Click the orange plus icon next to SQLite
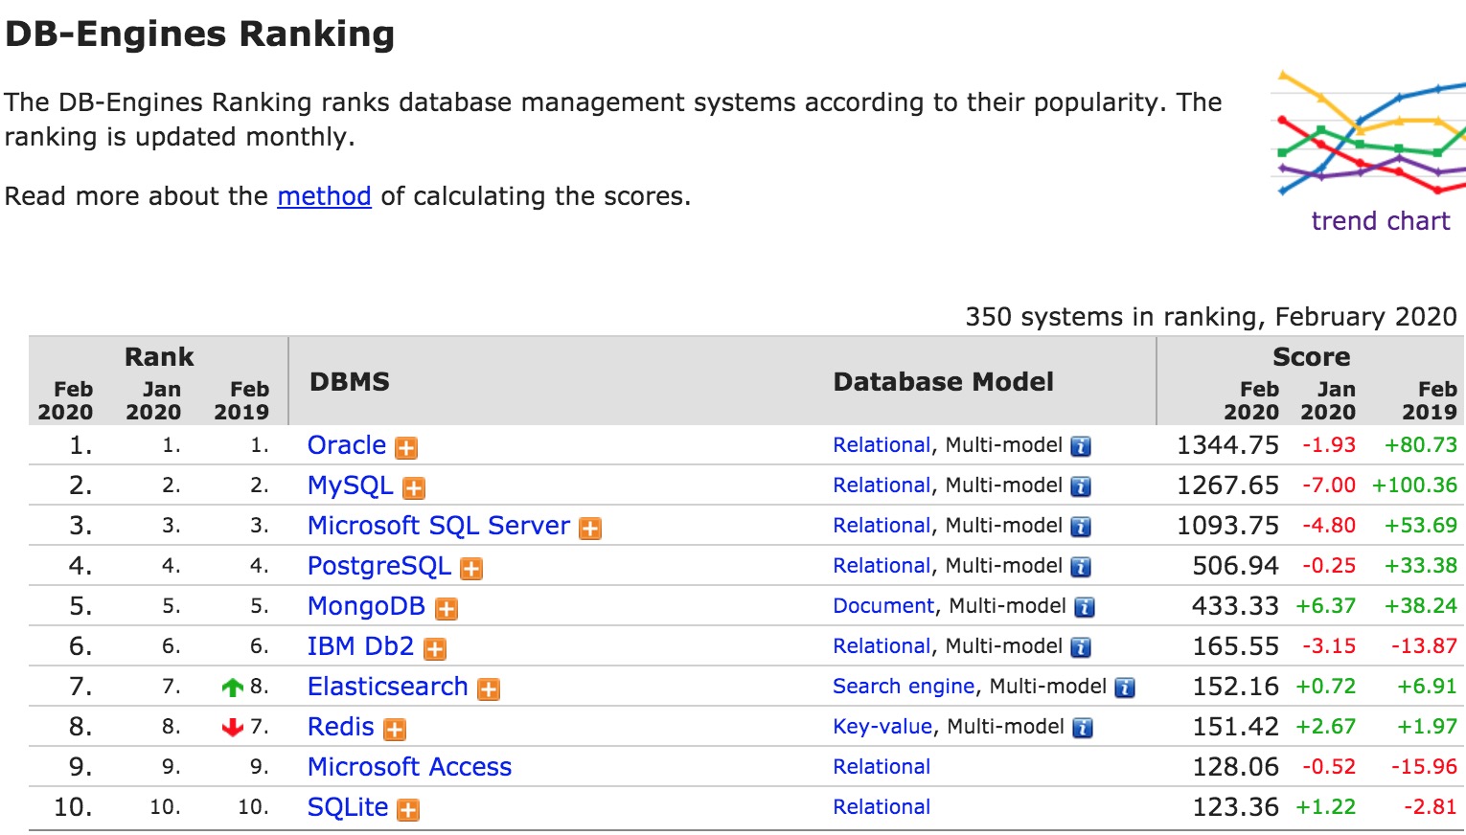 pyautogui.click(x=408, y=809)
